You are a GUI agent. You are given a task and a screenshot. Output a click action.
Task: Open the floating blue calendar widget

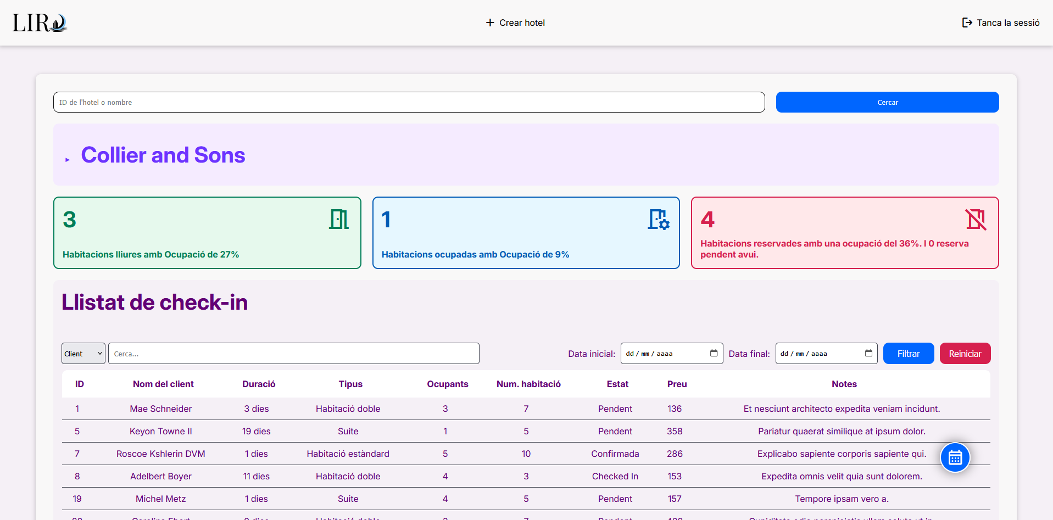click(955, 457)
